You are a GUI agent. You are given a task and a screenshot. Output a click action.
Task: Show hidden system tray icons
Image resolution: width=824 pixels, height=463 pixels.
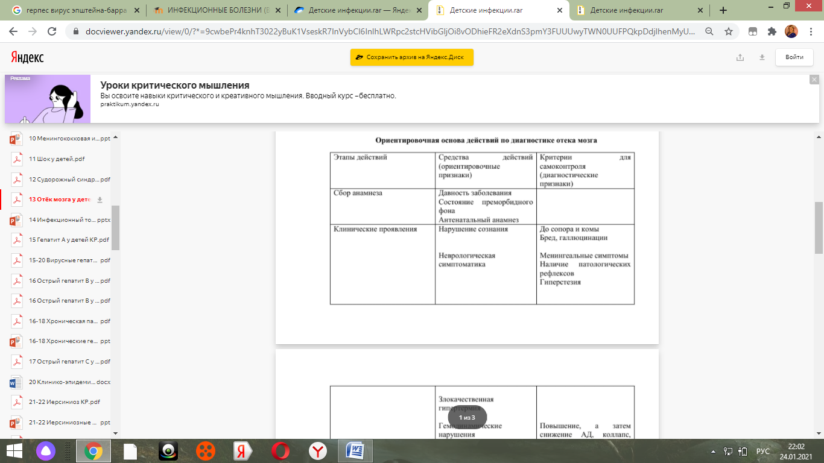714,451
